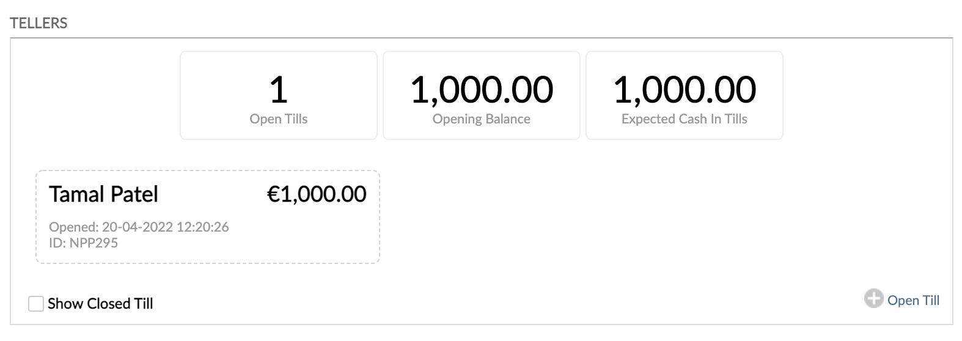Screen dimensions: 962x341
Task: Open a new till via Open Till link
Action: [x=913, y=300]
